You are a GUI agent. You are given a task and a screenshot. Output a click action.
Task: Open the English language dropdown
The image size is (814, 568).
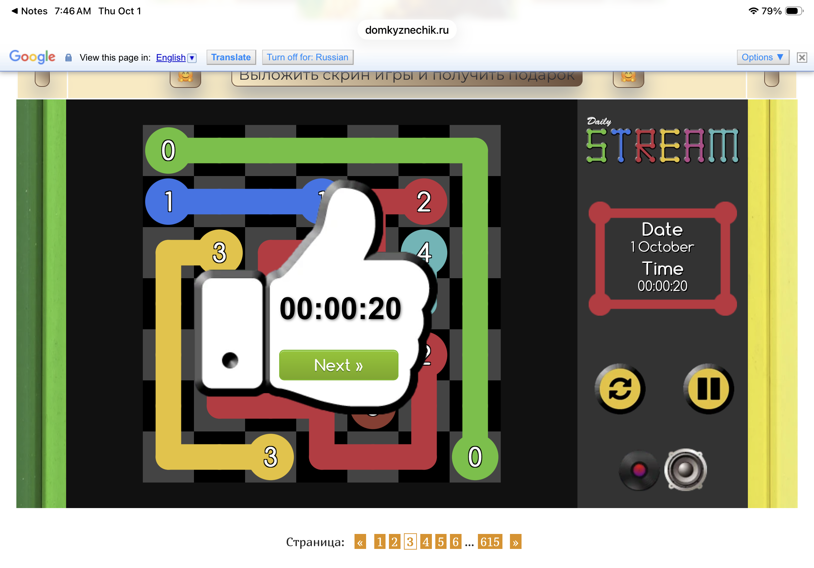coord(176,57)
